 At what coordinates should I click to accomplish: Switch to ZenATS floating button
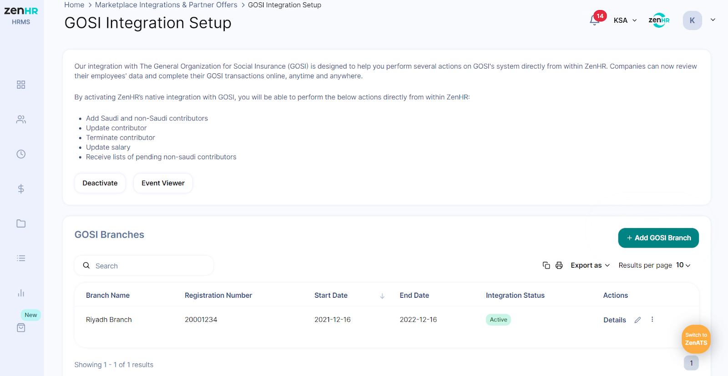click(696, 339)
